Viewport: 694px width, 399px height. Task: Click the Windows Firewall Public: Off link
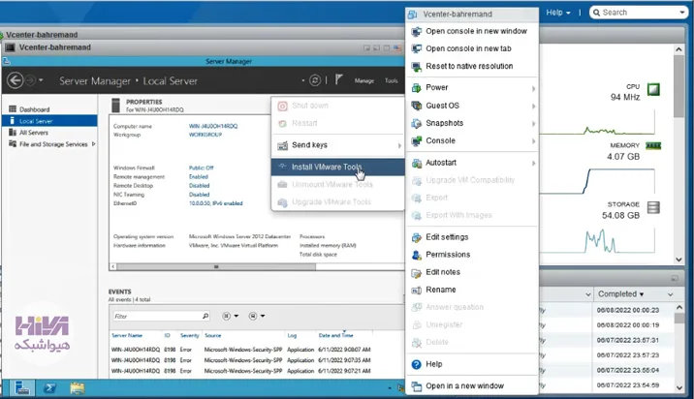tap(201, 168)
